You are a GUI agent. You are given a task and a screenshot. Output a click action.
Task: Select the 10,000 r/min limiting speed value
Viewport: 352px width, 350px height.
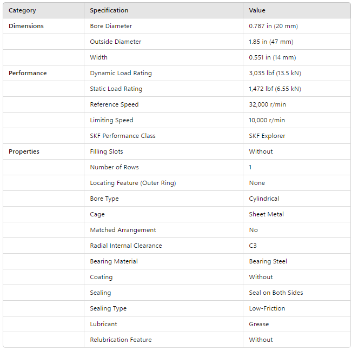coord(267,120)
